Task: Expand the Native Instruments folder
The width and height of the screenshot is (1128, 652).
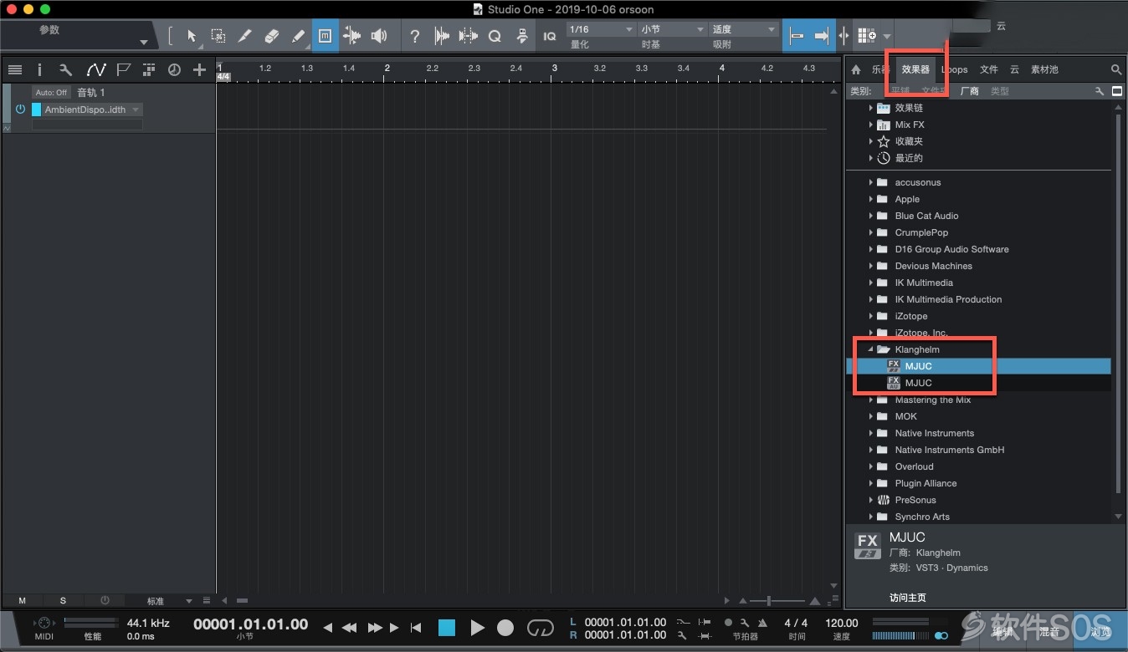Action: [x=870, y=433]
